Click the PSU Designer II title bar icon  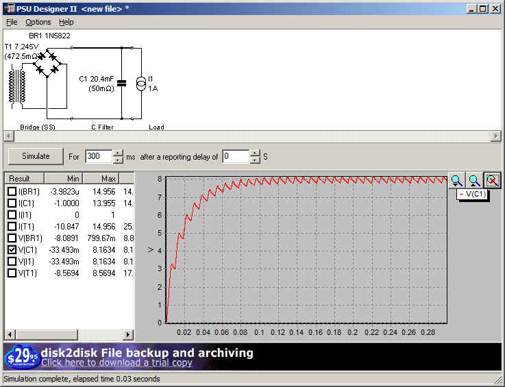(x=10, y=8)
